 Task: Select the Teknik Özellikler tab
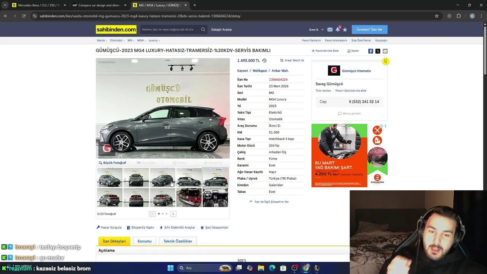(x=178, y=241)
